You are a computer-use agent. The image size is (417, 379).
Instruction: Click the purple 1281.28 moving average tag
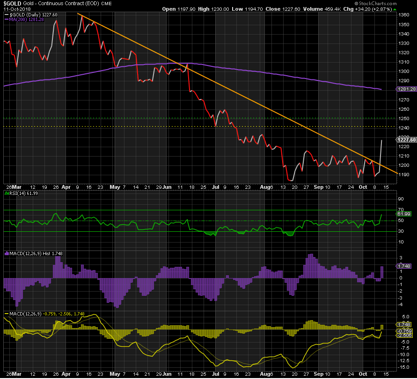(x=405, y=89)
